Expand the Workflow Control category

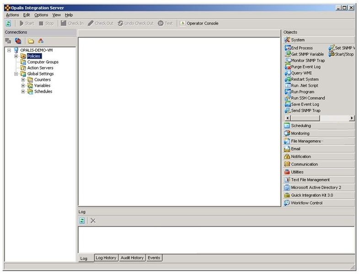[x=319, y=203]
